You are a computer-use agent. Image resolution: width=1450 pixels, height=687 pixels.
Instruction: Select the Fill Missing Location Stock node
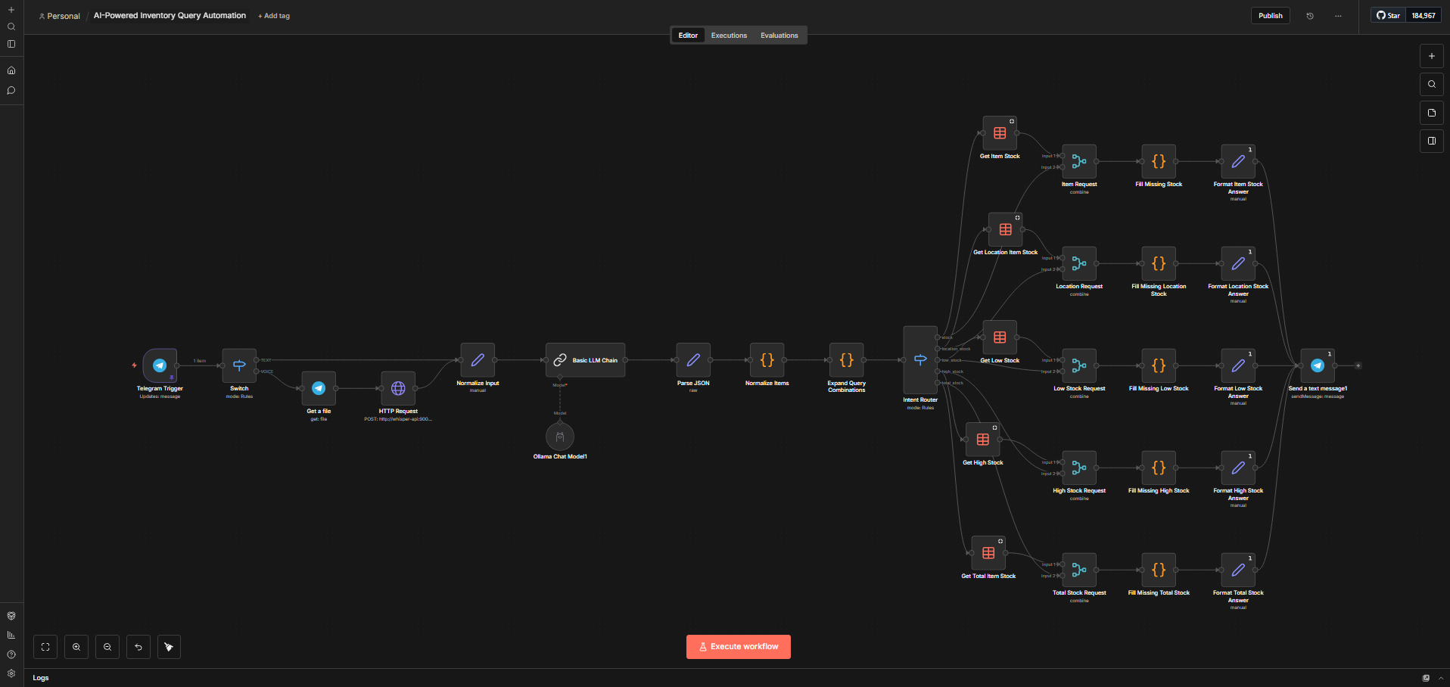(1159, 263)
